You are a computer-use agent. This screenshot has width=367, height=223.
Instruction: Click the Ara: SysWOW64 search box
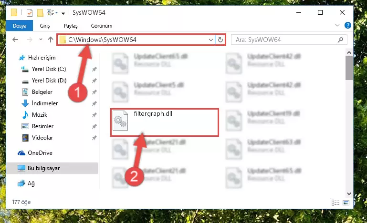coord(289,40)
